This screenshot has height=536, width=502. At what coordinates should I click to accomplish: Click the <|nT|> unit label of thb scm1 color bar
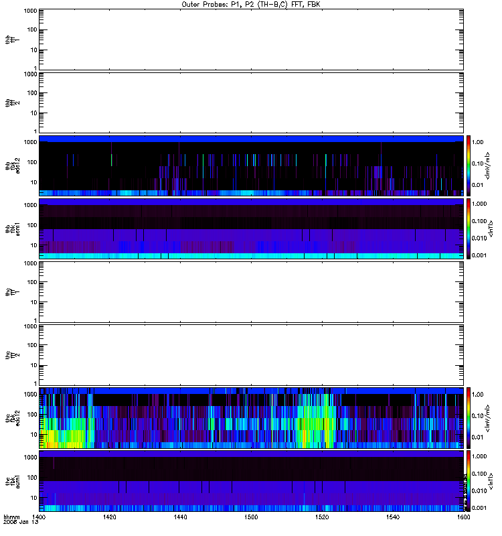491,228
